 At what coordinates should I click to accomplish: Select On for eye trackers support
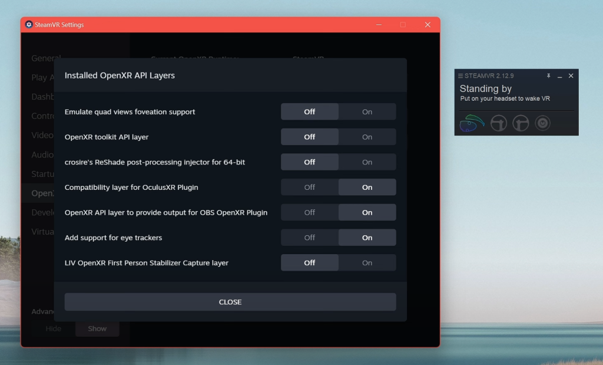[367, 238]
